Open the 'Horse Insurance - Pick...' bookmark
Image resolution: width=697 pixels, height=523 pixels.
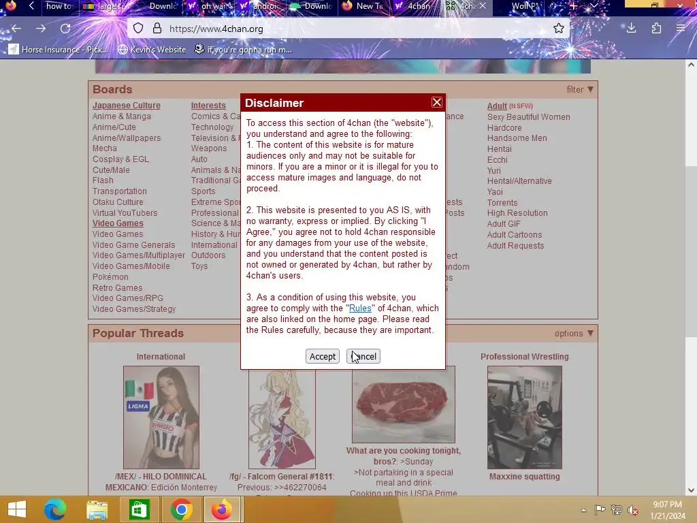[x=59, y=49]
